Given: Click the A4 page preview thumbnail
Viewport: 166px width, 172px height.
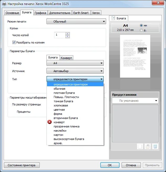Looking at the screenshot, I should point(135,56).
